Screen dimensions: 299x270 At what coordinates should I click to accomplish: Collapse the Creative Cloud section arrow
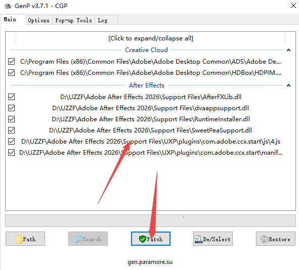click(288, 50)
